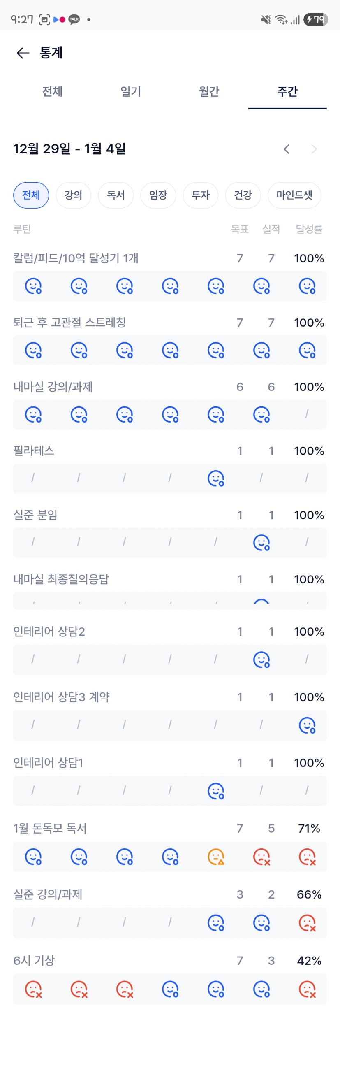This screenshot has width=340, height=1073.
Task: Switch to the 전체 tab
Action: click(53, 91)
